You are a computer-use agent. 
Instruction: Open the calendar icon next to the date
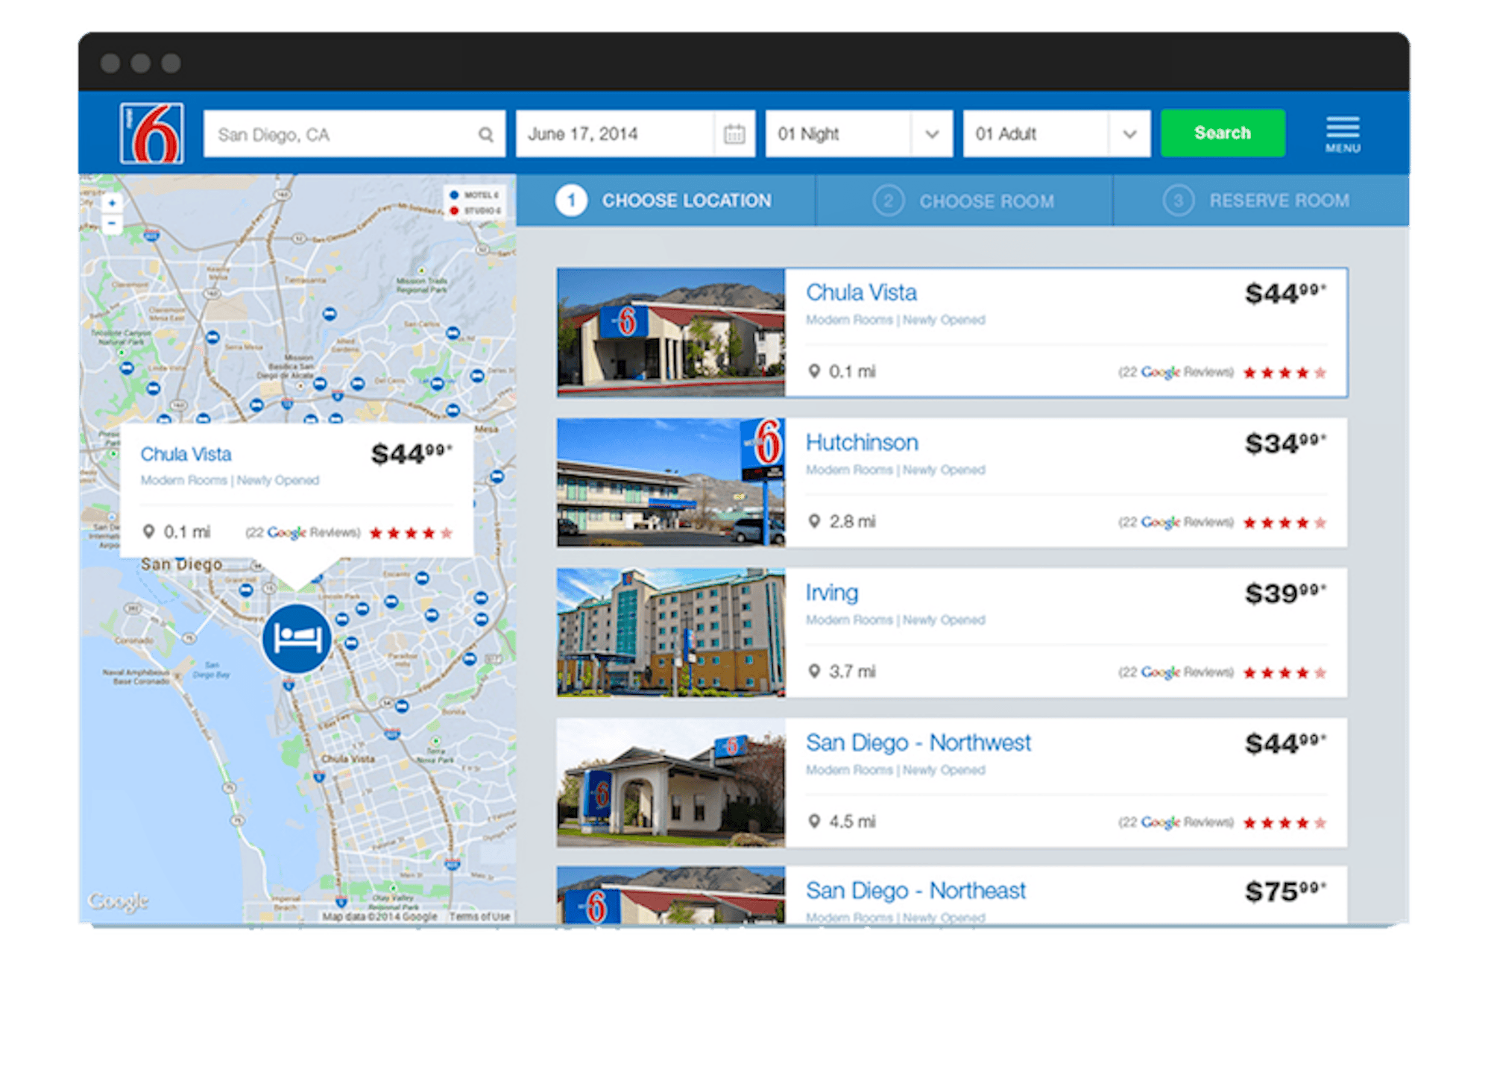735,133
